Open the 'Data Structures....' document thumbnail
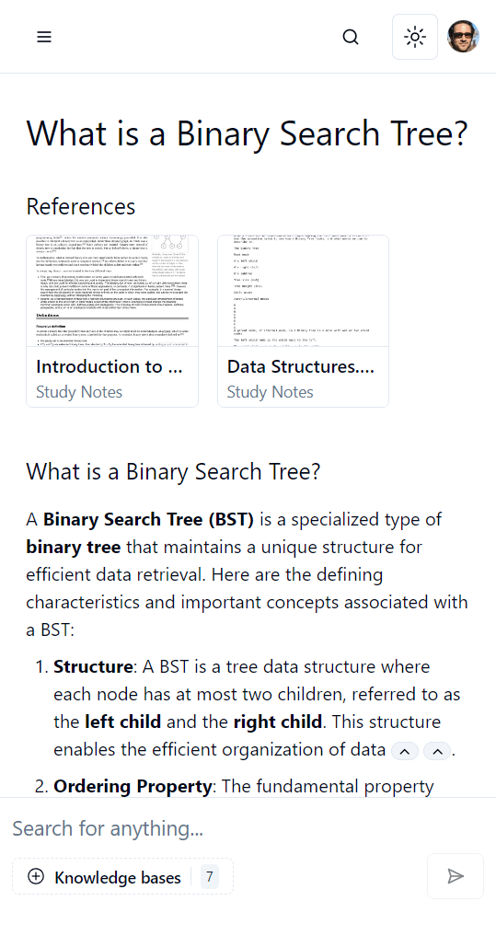This screenshot has width=496, height=947. coord(304,291)
